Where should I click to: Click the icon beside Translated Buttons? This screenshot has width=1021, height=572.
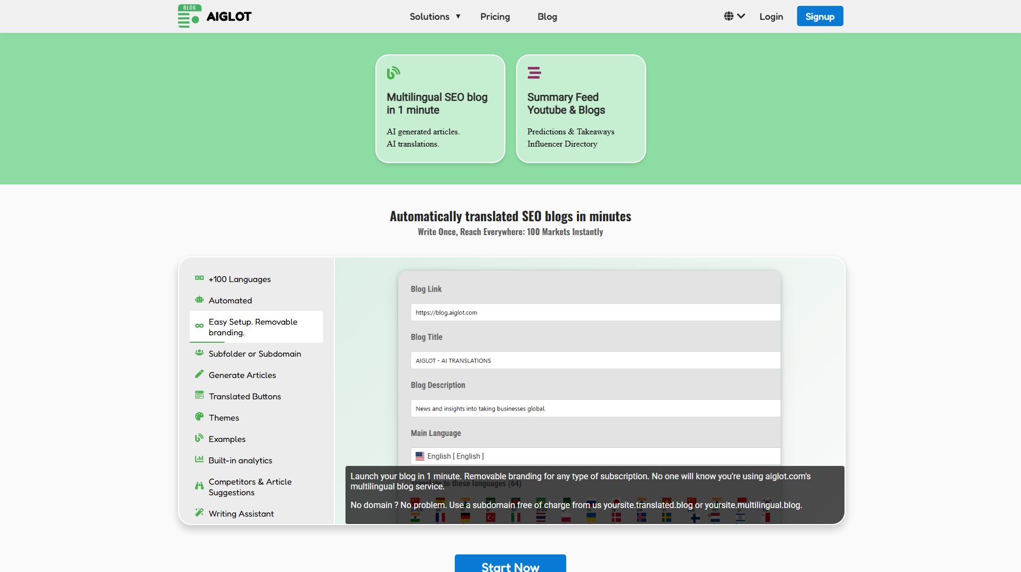(x=199, y=395)
